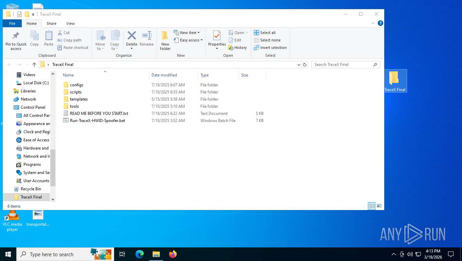This screenshot has width=462, height=261.
Task: Click the Rename icon in Organize group
Action: click(x=147, y=39)
